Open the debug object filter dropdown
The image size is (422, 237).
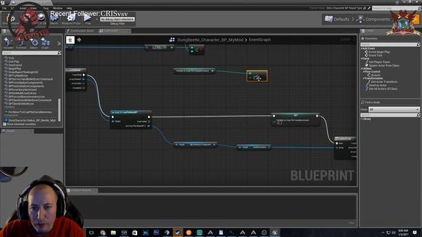pyautogui.click(x=117, y=19)
